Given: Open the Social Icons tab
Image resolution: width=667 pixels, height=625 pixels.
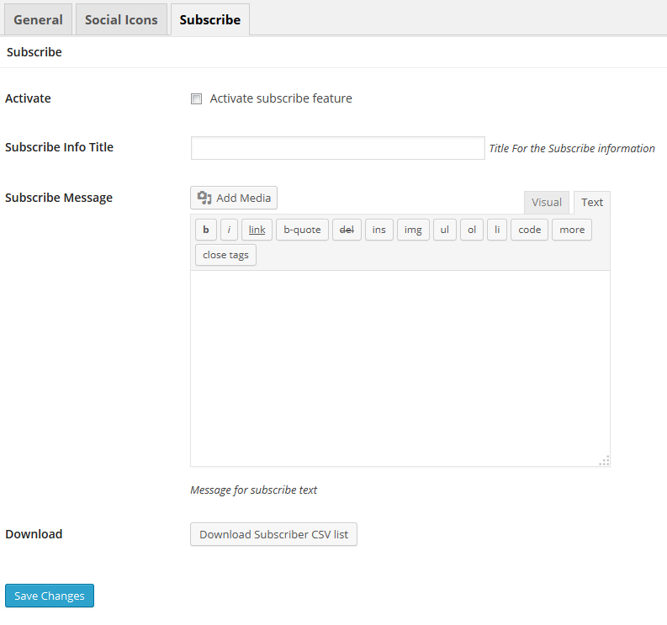Looking at the screenshot, I should tap(121, 19).
